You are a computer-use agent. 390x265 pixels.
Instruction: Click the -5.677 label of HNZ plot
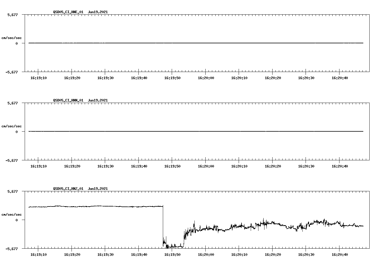coord(11,249)
